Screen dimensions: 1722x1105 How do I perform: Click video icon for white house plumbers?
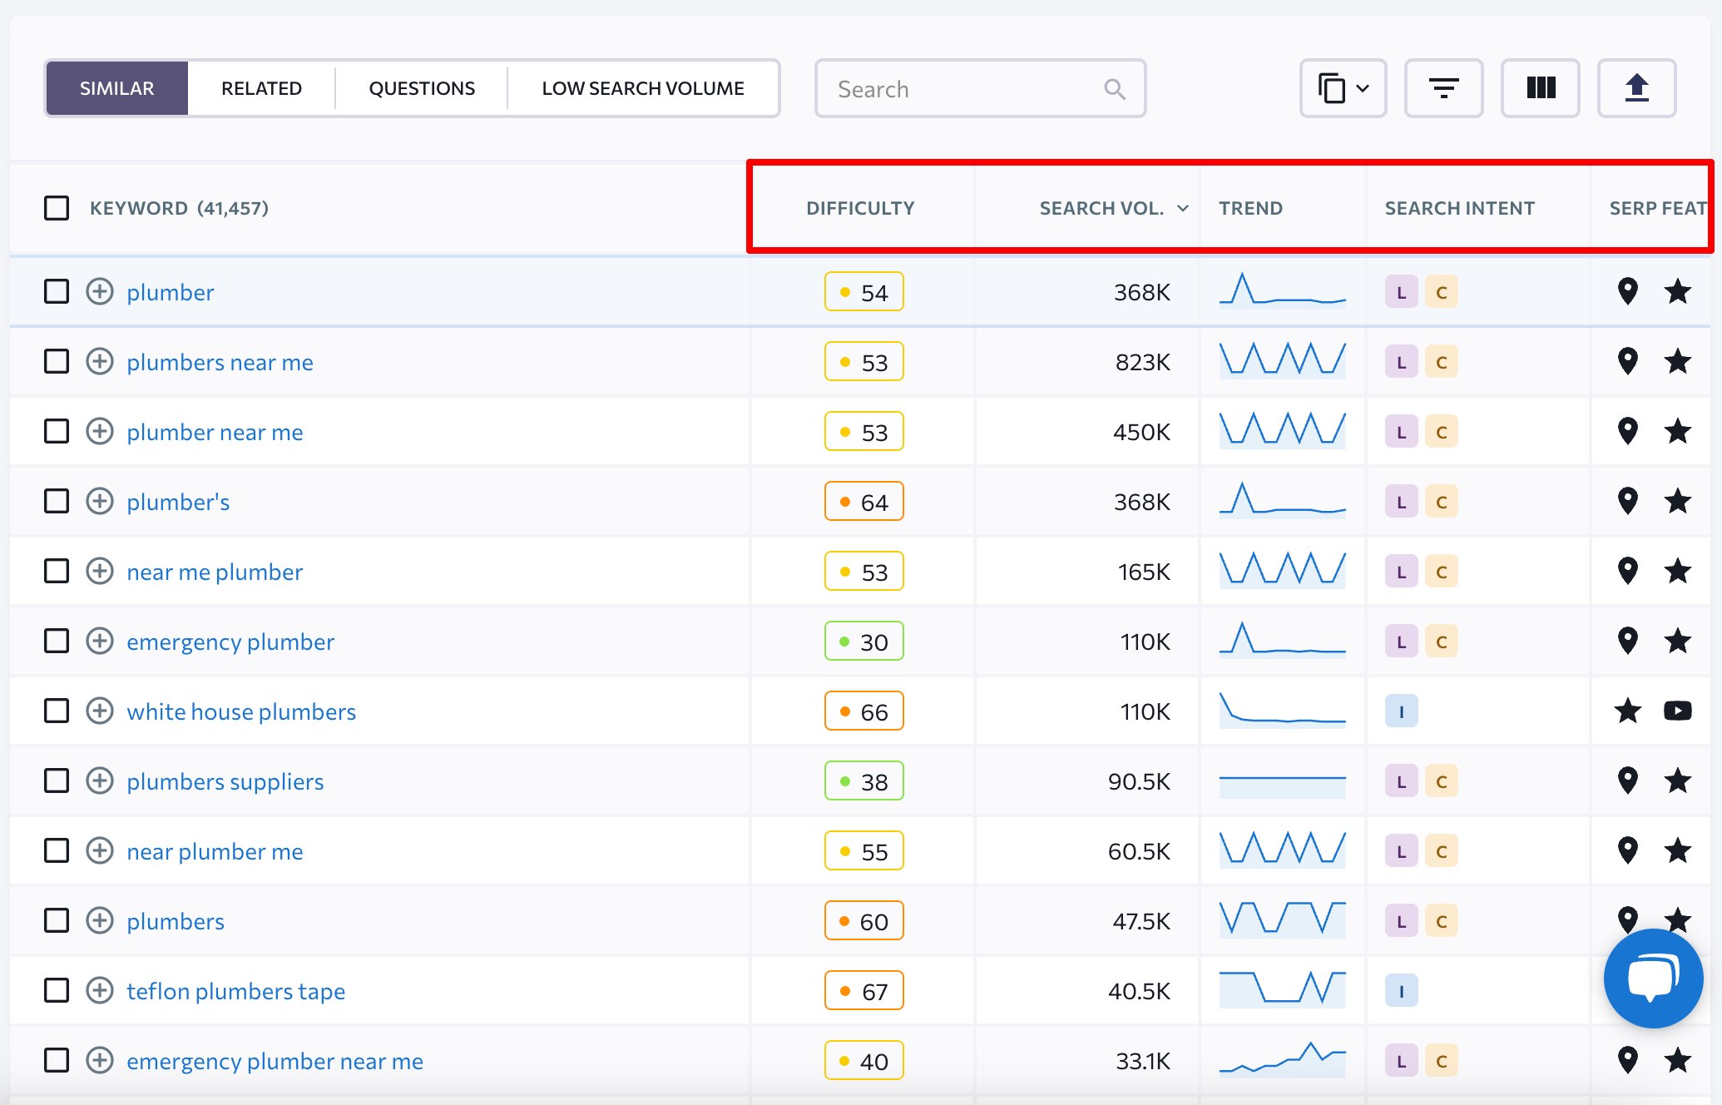(1678, 711)
